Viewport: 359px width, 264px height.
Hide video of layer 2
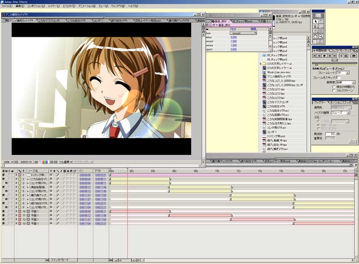point(3,179)
